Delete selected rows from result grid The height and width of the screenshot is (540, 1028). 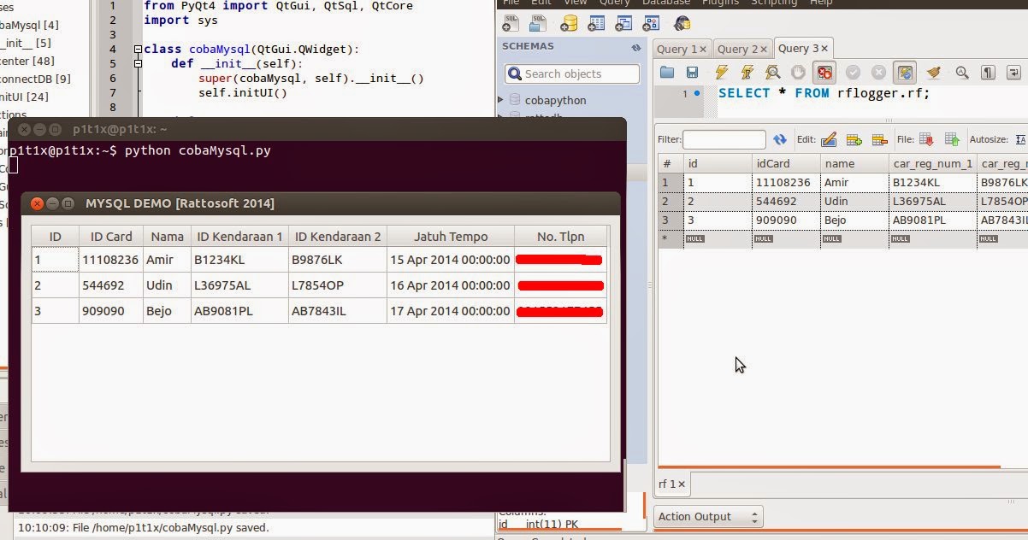(x=879, y=139)
